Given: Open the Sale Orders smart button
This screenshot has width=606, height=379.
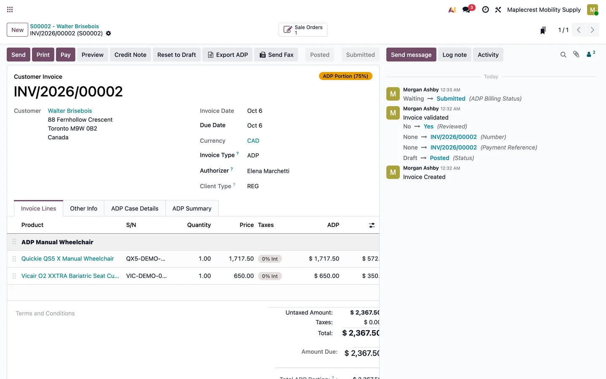Looking at the screenshot, I should coord(303,29).
